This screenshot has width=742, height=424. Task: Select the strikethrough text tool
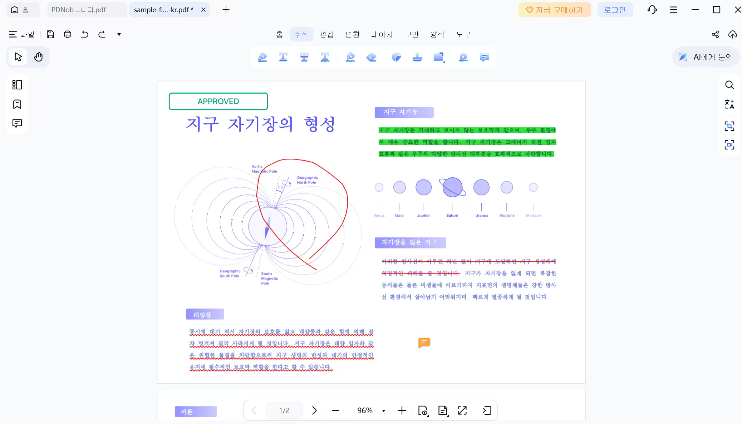coord(304,57)
